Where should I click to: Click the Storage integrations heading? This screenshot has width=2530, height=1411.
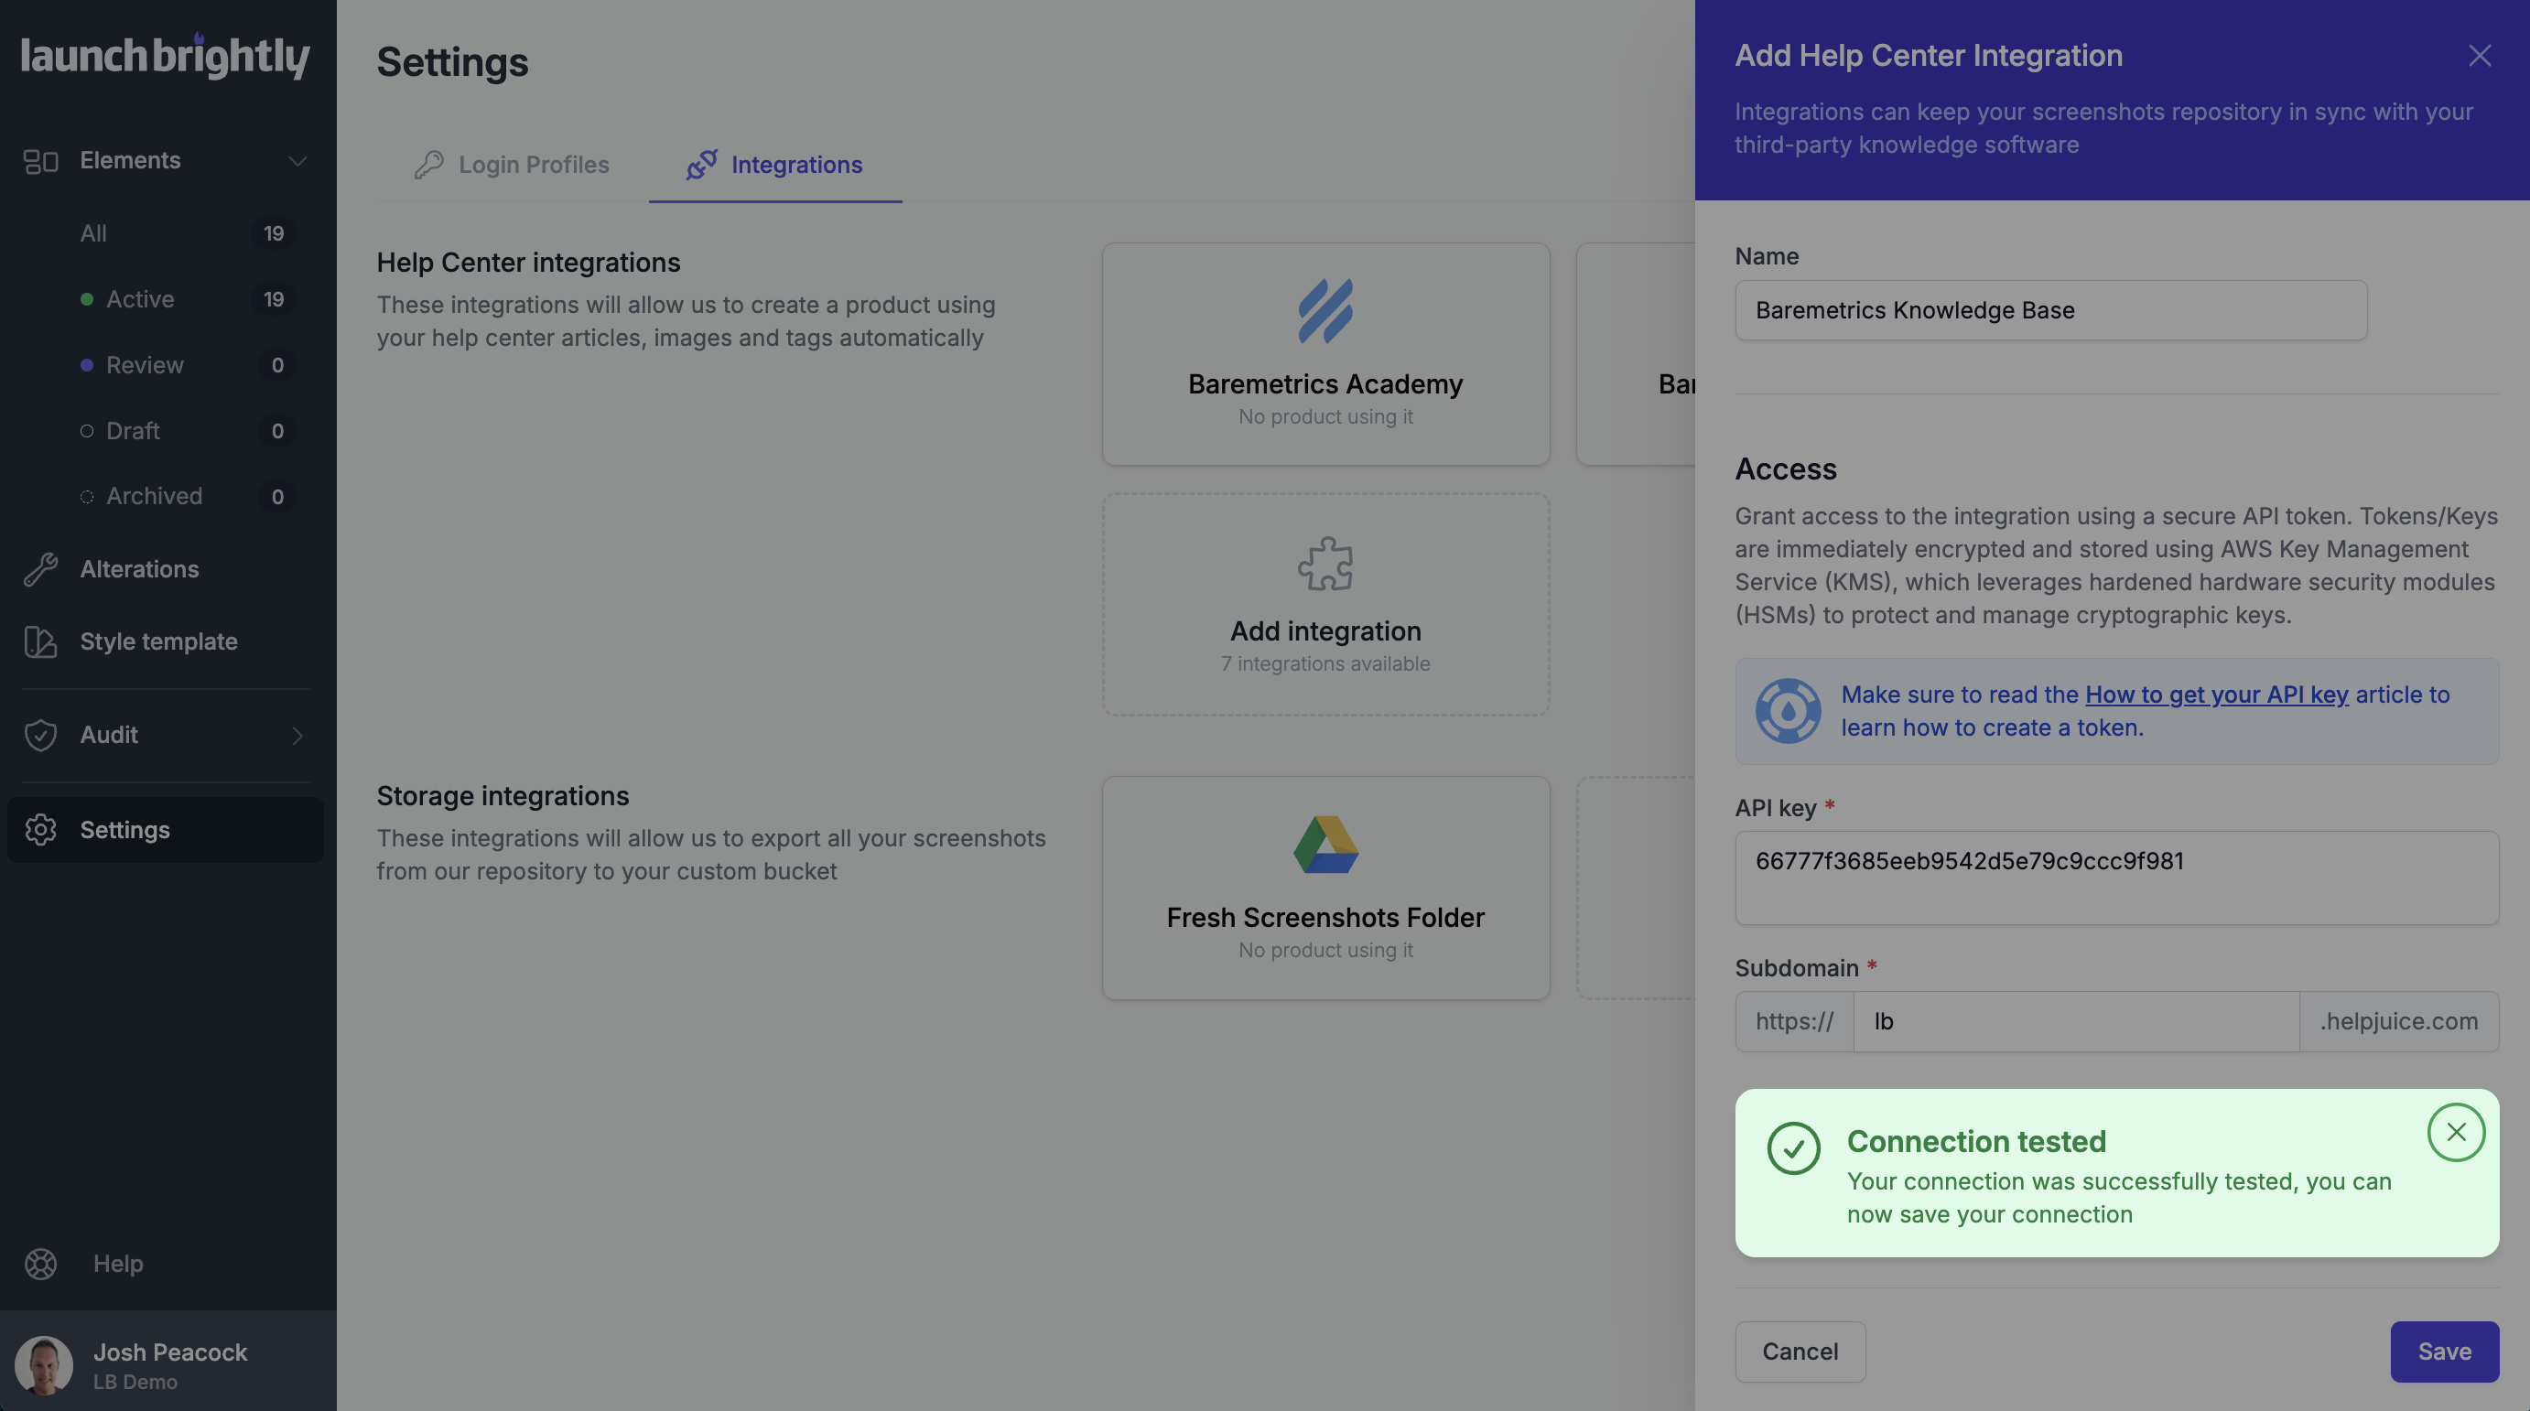coord(503,795)
